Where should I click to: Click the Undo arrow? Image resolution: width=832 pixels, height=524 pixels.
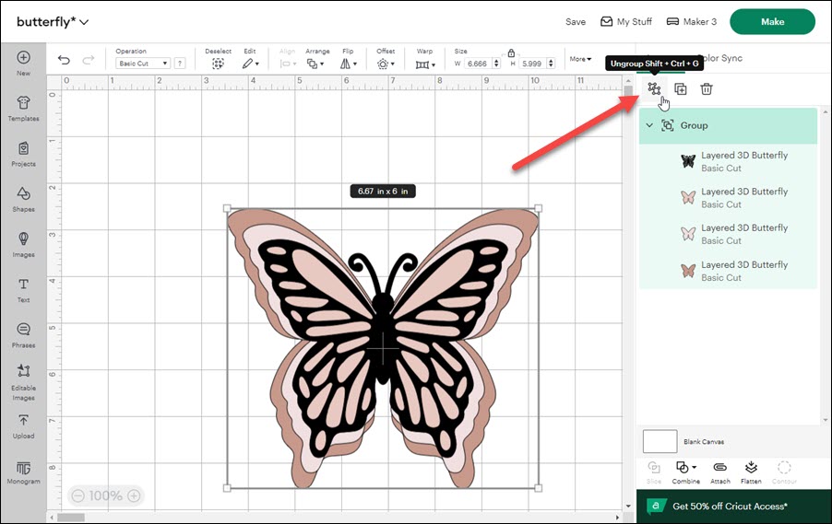tap(64, 60)
